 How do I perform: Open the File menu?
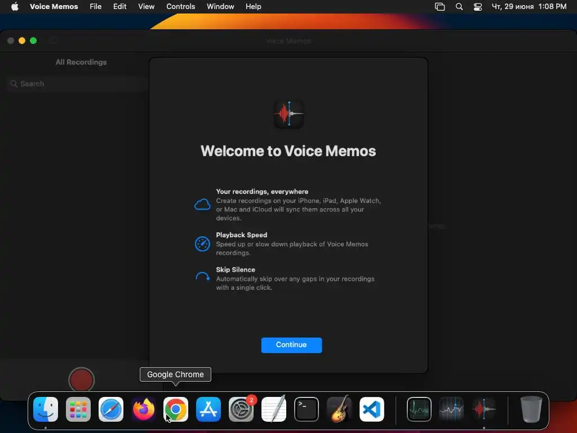pos(96,7)
